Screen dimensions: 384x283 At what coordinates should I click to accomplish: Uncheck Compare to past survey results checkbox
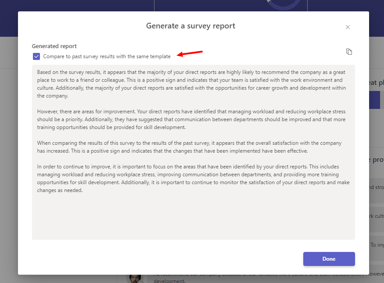coord(36,56)
